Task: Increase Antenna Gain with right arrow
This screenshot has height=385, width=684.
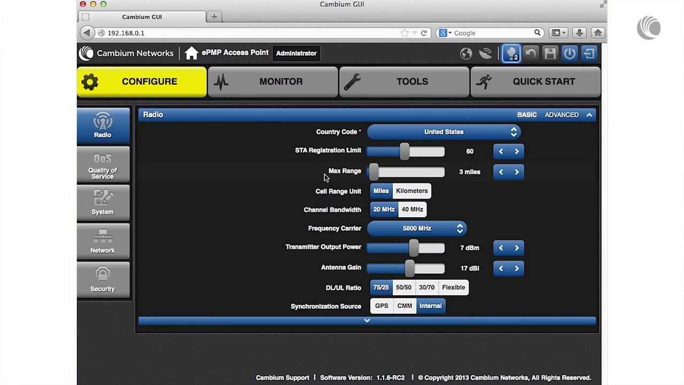Action: tap(517, 268)
